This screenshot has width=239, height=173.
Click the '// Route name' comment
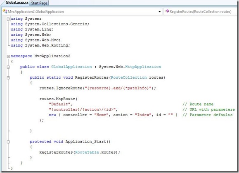198,104
